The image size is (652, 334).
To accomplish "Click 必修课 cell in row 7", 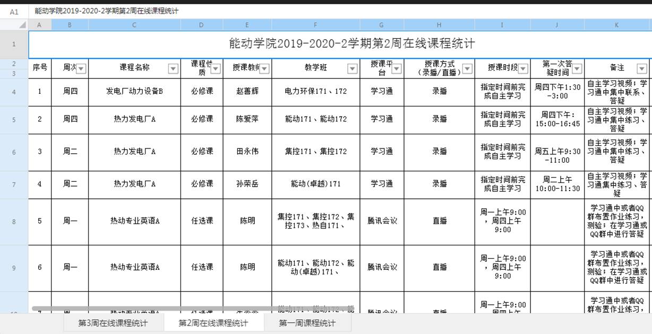I will click(202, 184).
